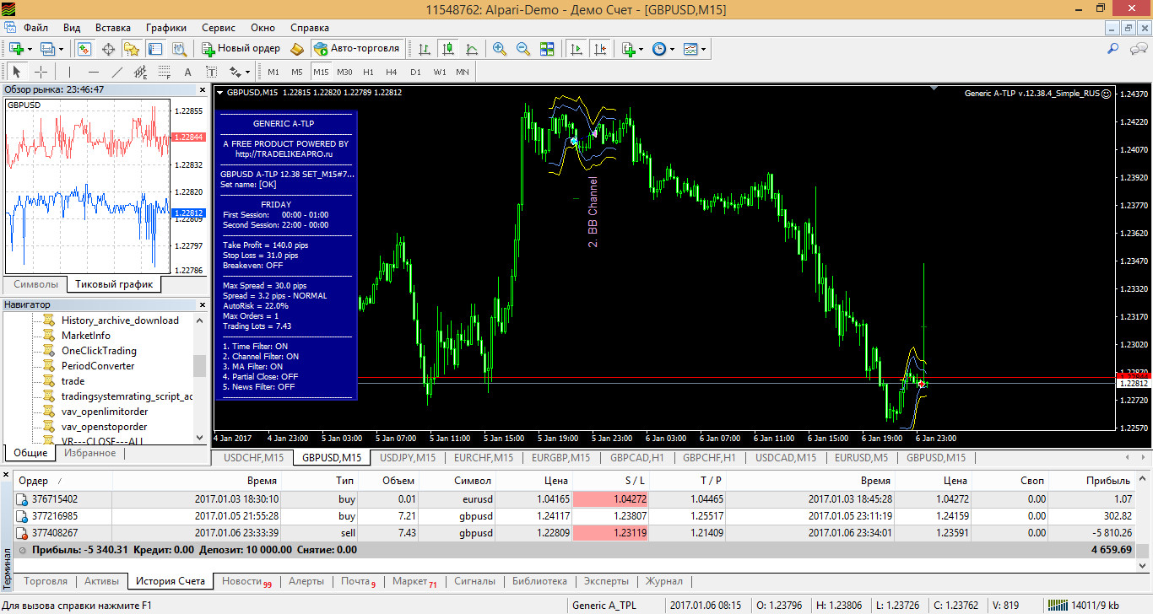The height and width of the screenshot is (614, 1153).
Task: Switch chart to bar chart type
Action: (x=425, y=48)
